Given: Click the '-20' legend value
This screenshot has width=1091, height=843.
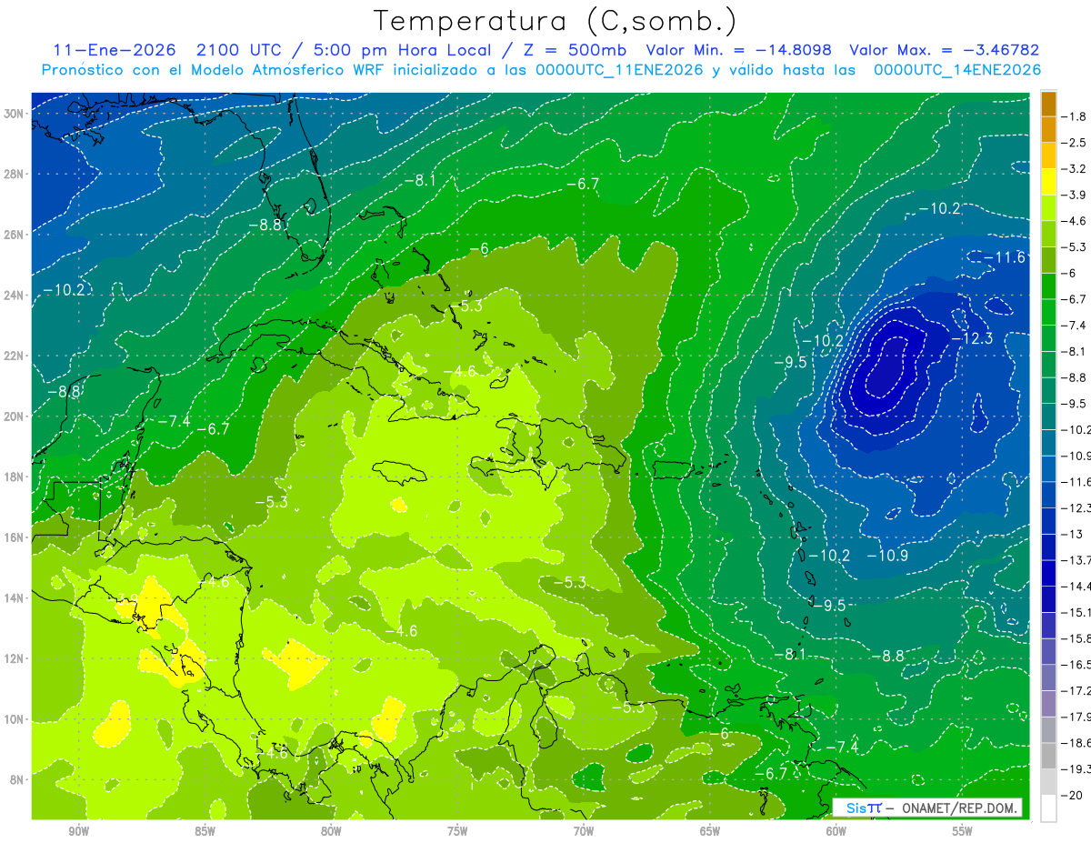Looking at the screenshot, I should click(x=1072, y=795).
